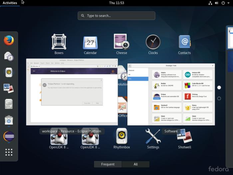Select the Eclipse Platform window thumbnail

click(72, 92)
